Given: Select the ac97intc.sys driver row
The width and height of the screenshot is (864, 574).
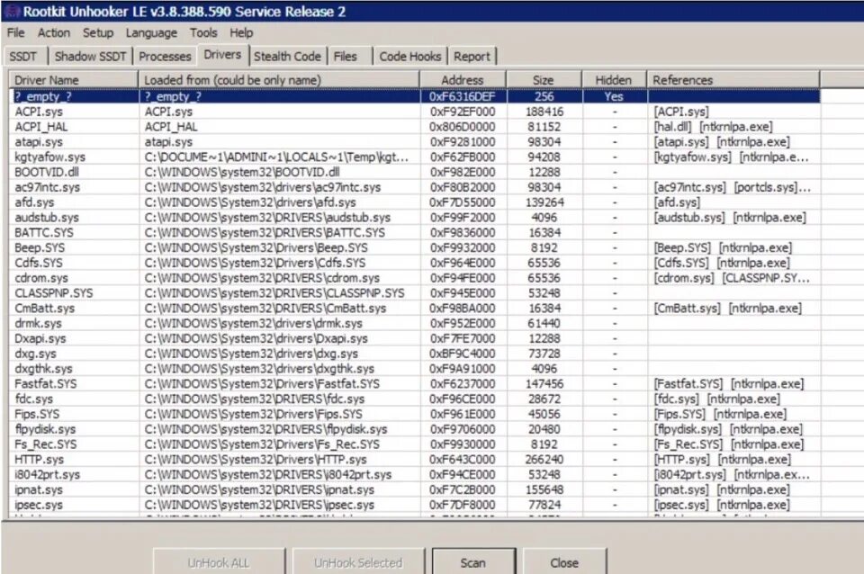Looking at the screenshot, I should pyautogui.click(x=416, y=187).
